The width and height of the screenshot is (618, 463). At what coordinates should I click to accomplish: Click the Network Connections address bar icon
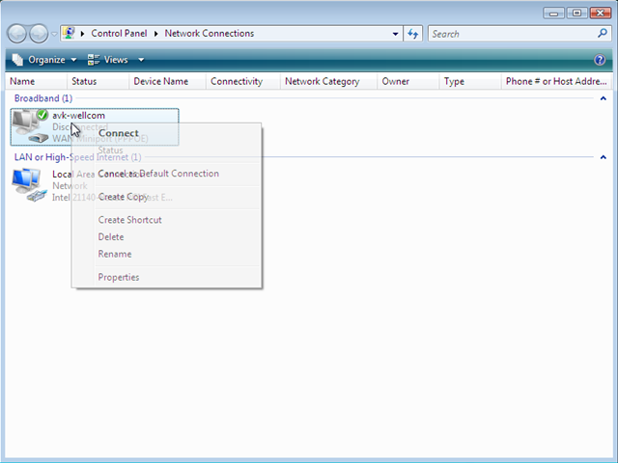tap(69, 33)
